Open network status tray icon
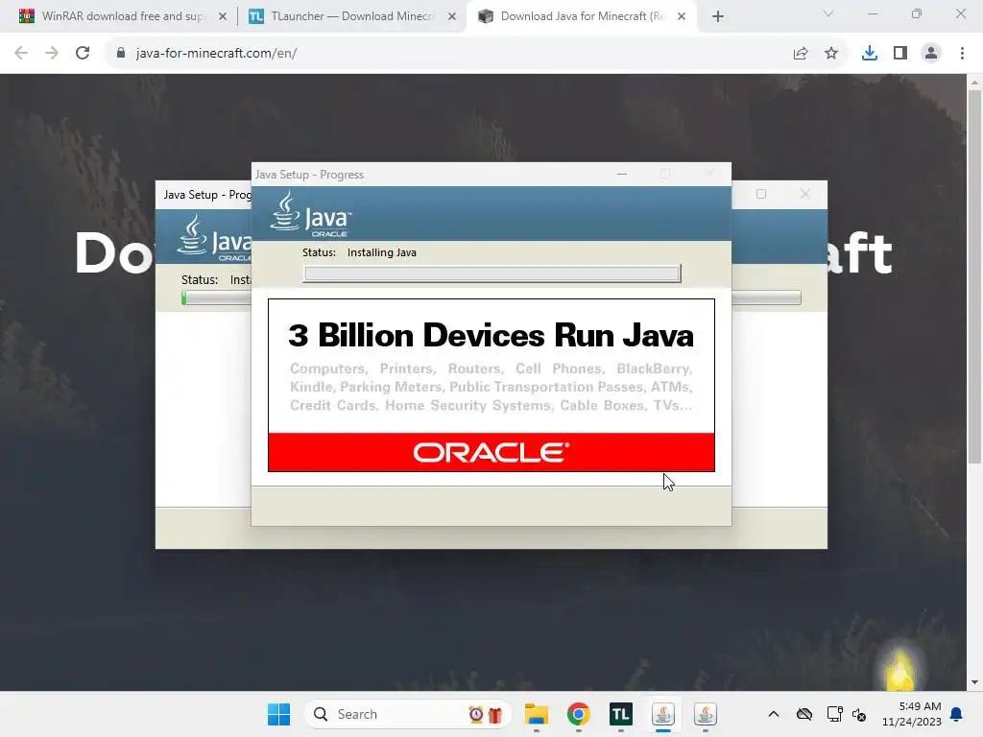 coord(834,714)
